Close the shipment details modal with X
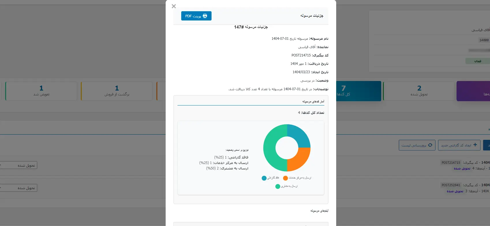Viewport: 490px width, 226px height. [x=174, y=6]
